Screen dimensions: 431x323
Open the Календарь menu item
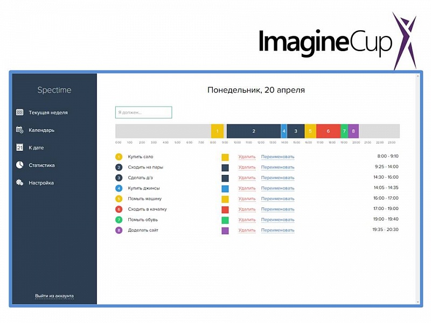click(x=41, y=130)
